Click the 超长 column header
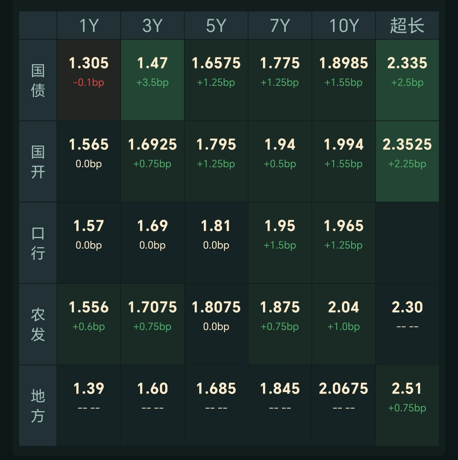Image resolution: width=458 pixels, height=460 pixels. (x=407, y=26)
